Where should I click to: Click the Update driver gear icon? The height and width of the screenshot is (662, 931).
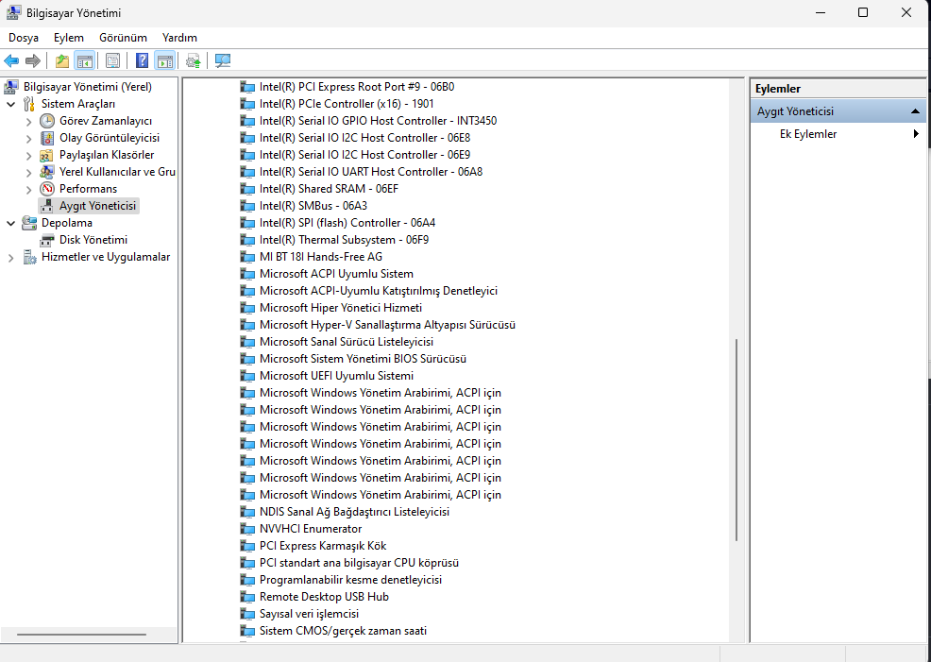(193, 60)
